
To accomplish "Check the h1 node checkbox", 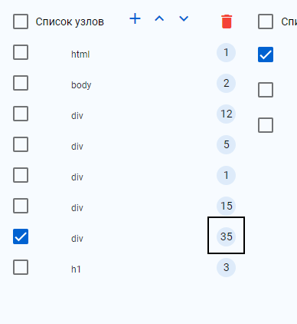I will point(21,267).
